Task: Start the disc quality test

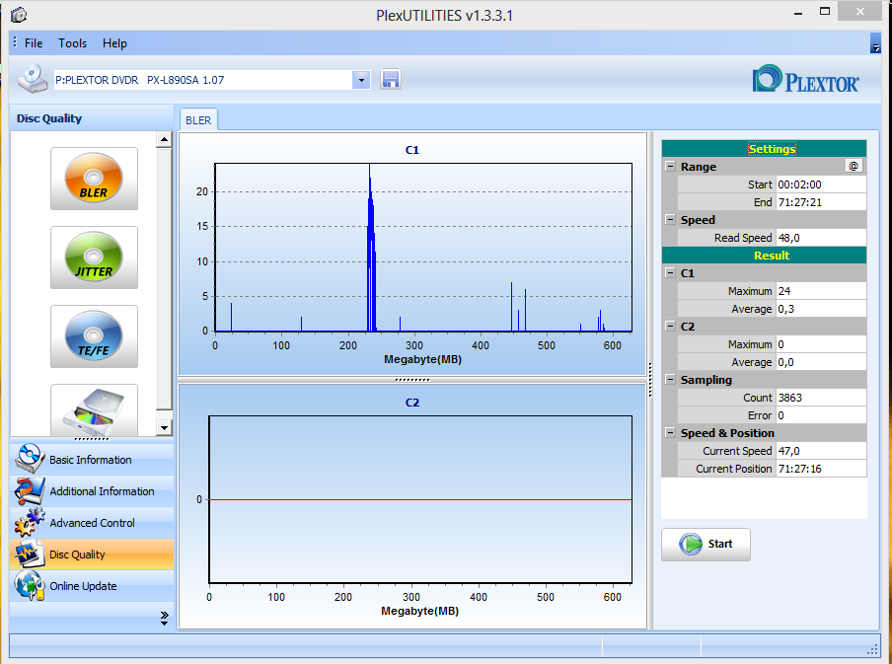Action: click(x=706, y=545)
